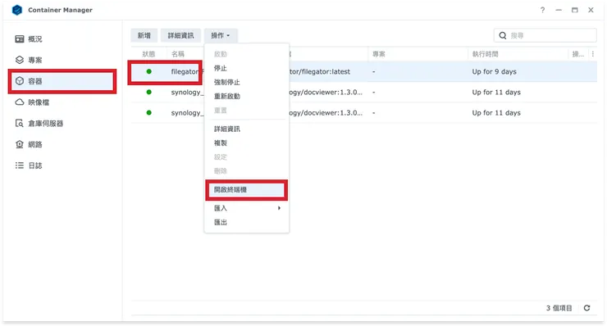This screenshot has width=607, height=326.
Task: Click the filegator:latest image cell
Action: 320,71
